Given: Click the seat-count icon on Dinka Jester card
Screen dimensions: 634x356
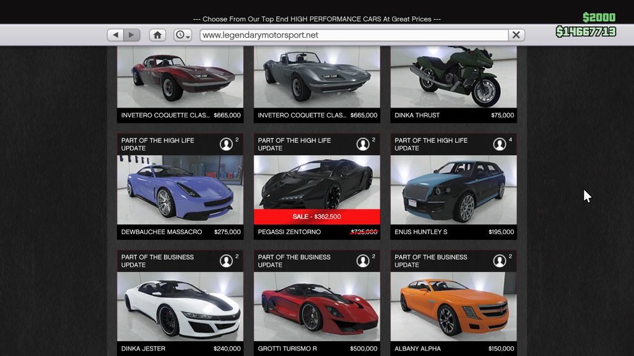Looking at the screenshot, I should 226,261.
